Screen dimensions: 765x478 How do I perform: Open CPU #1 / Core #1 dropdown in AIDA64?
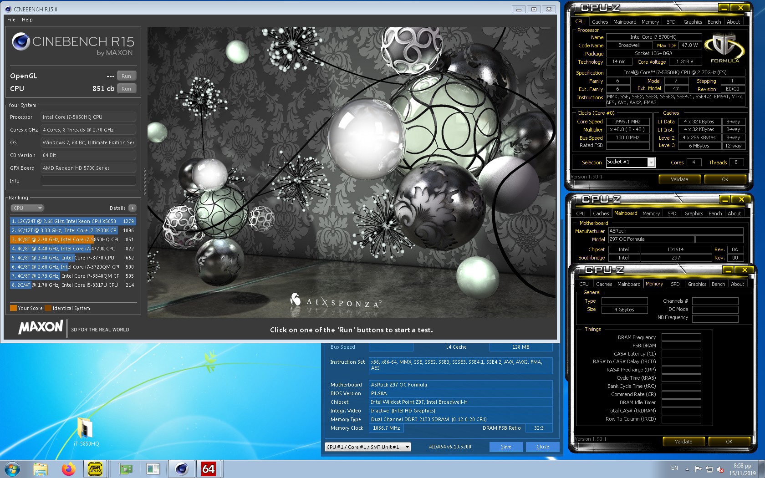(368, 447)
